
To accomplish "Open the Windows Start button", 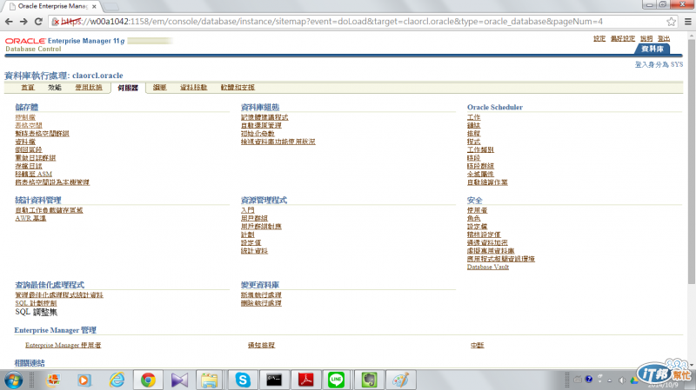I will point(13,380).
